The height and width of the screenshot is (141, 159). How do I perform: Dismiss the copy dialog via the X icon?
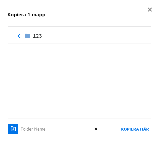click(x=150, y=10)
